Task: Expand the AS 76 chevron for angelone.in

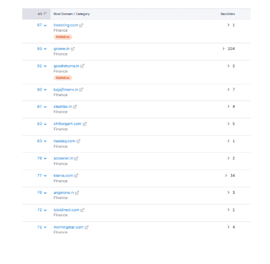Action: [45, 193]
